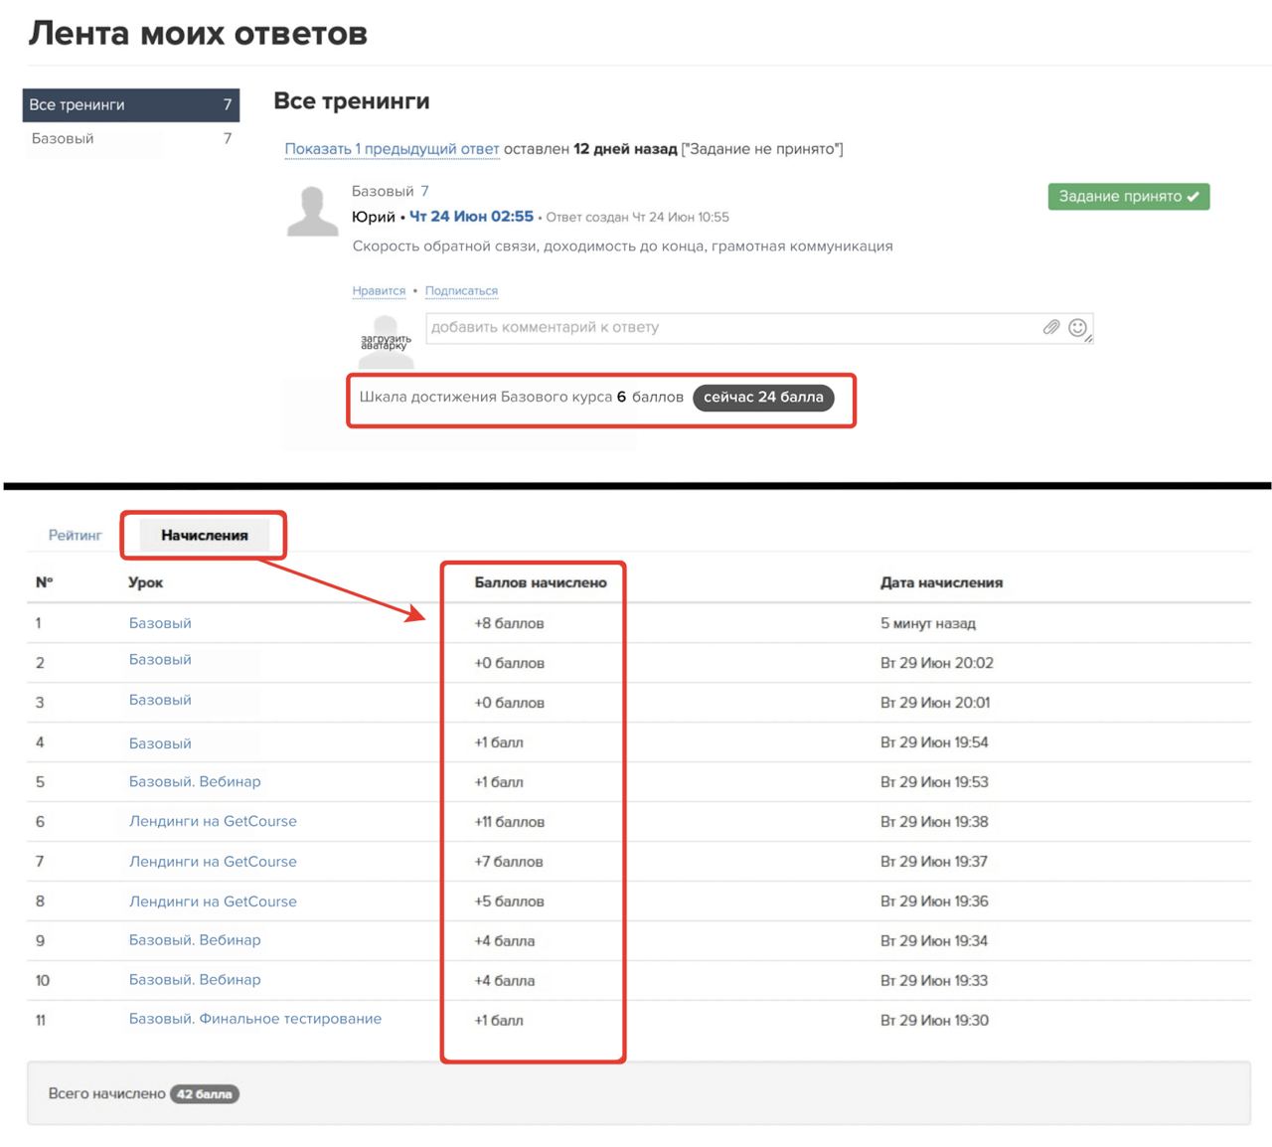Switch to the Начисления tab
The image size is (1272, 1147).
(205, 535)
